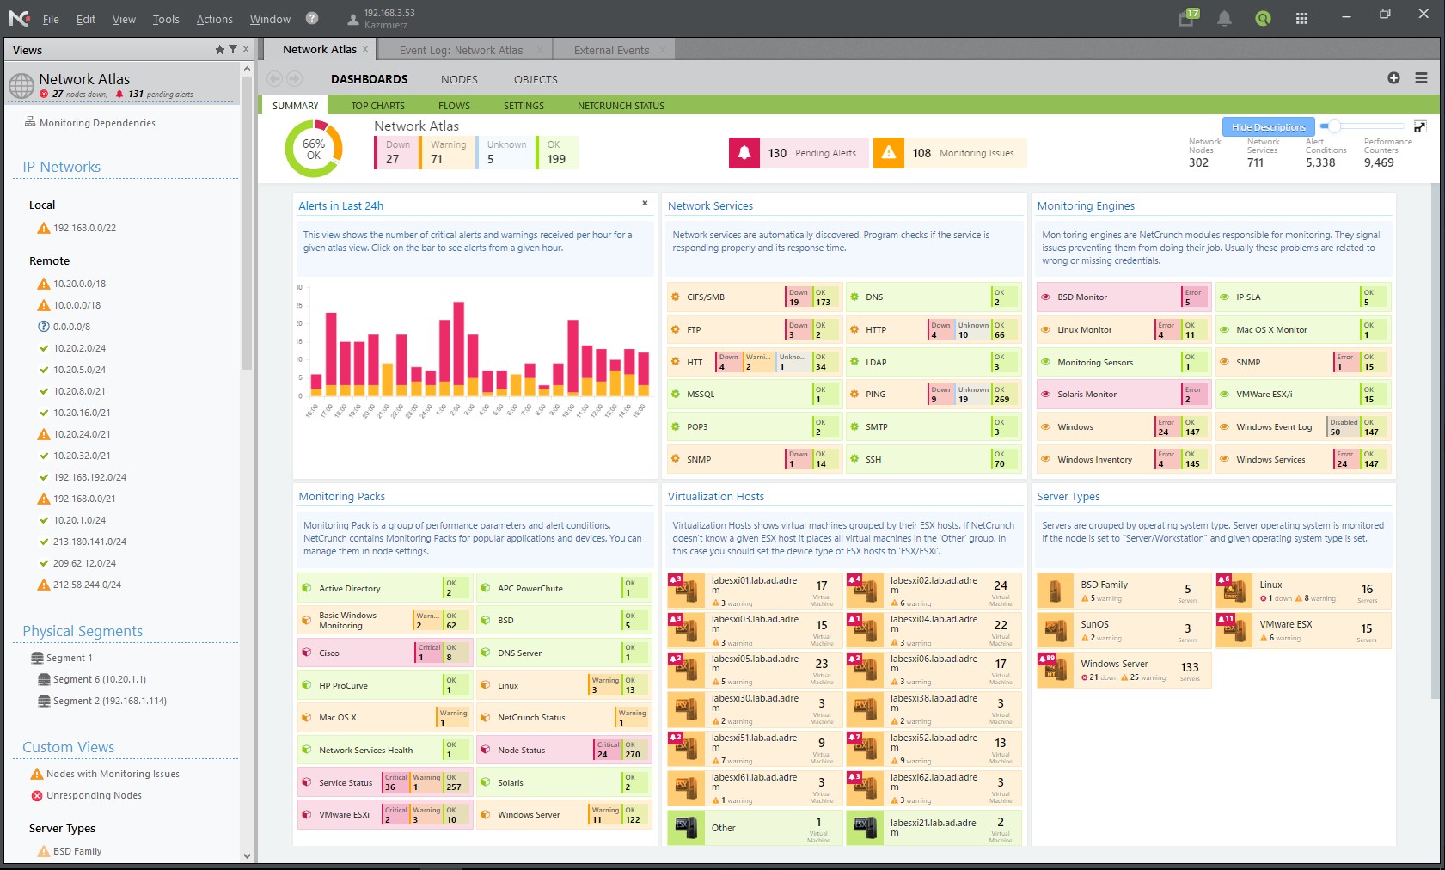Click the dashboard tile size slider

tap(1362, 126)
